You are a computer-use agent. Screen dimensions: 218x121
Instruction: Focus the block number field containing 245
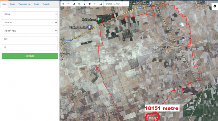(30, 39)
